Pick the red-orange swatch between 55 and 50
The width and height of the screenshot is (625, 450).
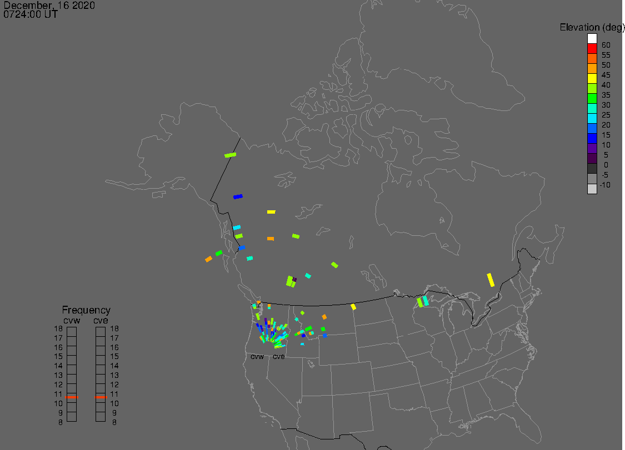click(x=592, y=59)
